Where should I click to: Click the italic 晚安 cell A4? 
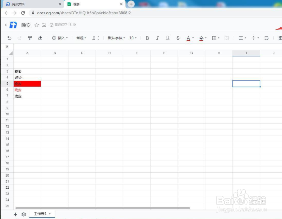click(27, 78)
